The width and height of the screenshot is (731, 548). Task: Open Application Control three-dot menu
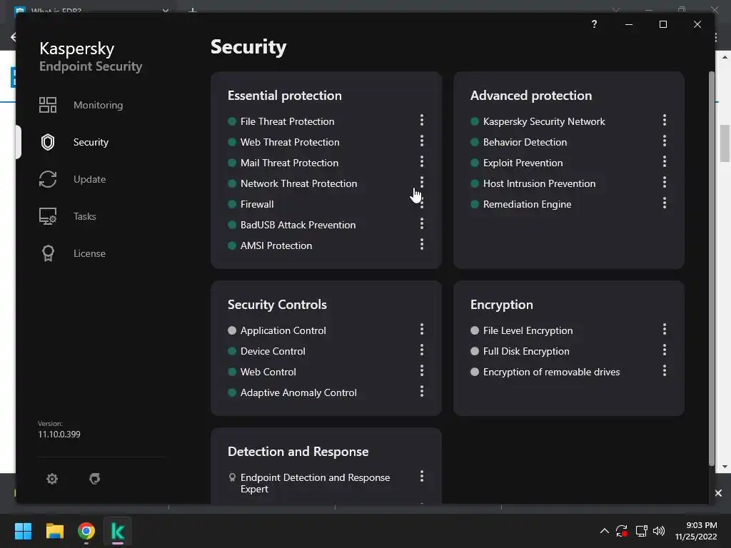click(x=422, y=330)
